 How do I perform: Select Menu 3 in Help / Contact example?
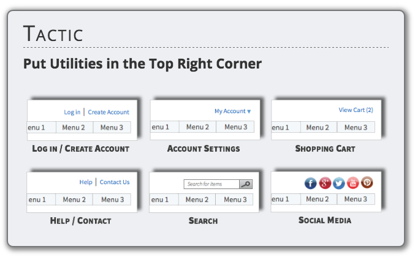(113, 199)
